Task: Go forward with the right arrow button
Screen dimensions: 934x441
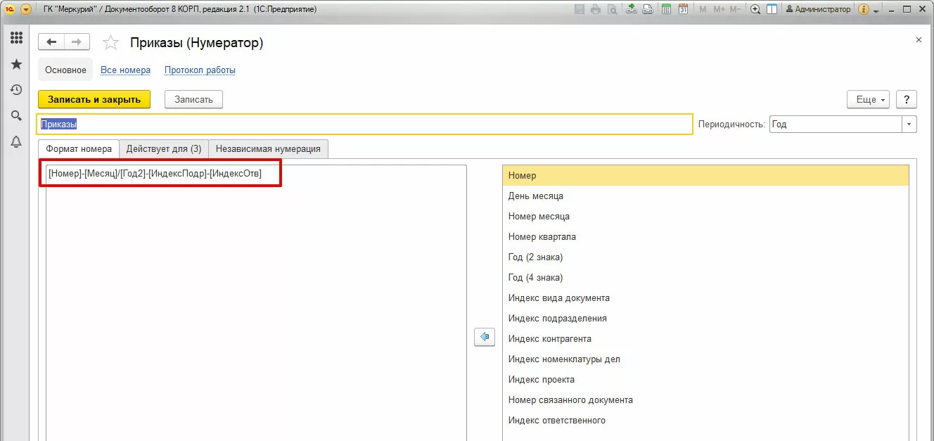Action: (x=77, y=42)
